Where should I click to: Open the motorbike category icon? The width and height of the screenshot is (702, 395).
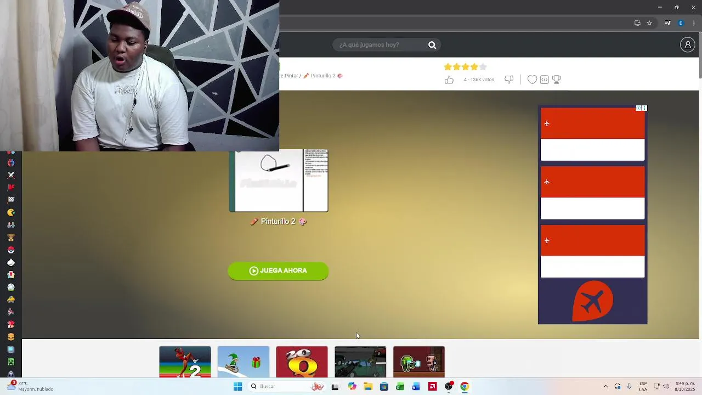click(11, 312)
